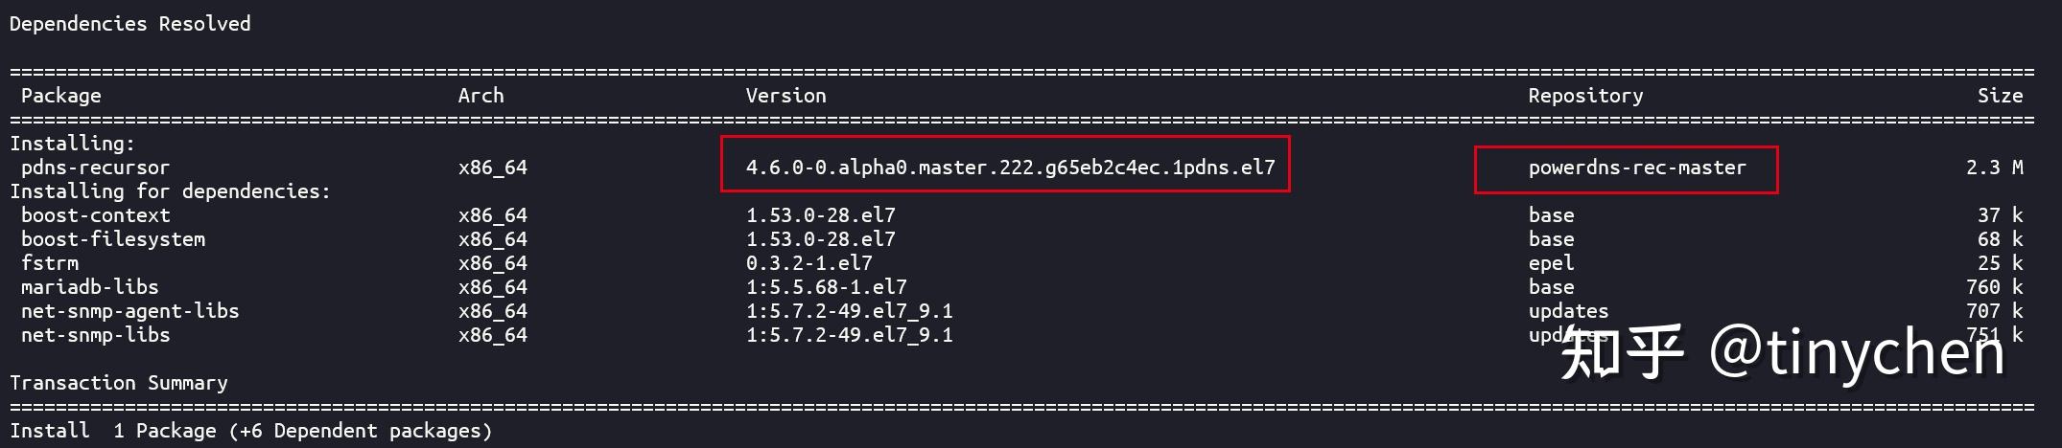
Task: Click the 2.3 M size value
Action: pyautogui.click(x=1994, y=168)
